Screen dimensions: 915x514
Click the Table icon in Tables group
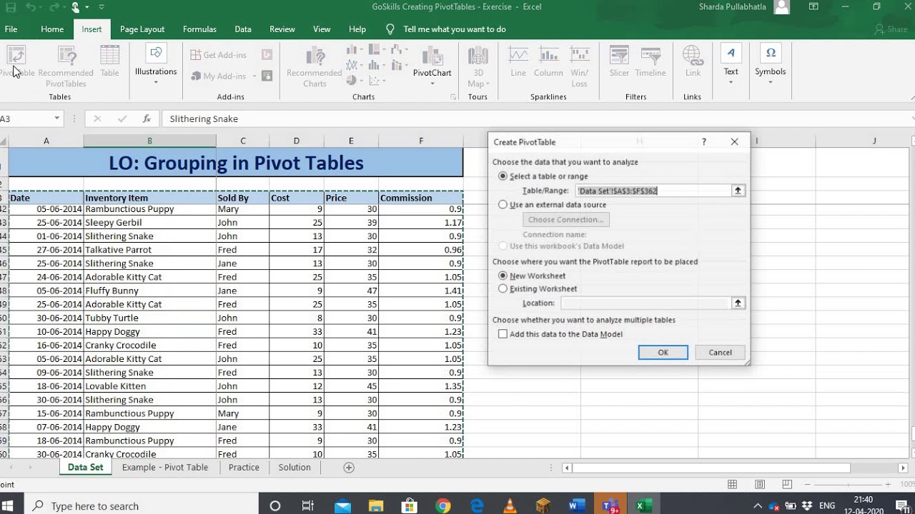coord(109,62)
